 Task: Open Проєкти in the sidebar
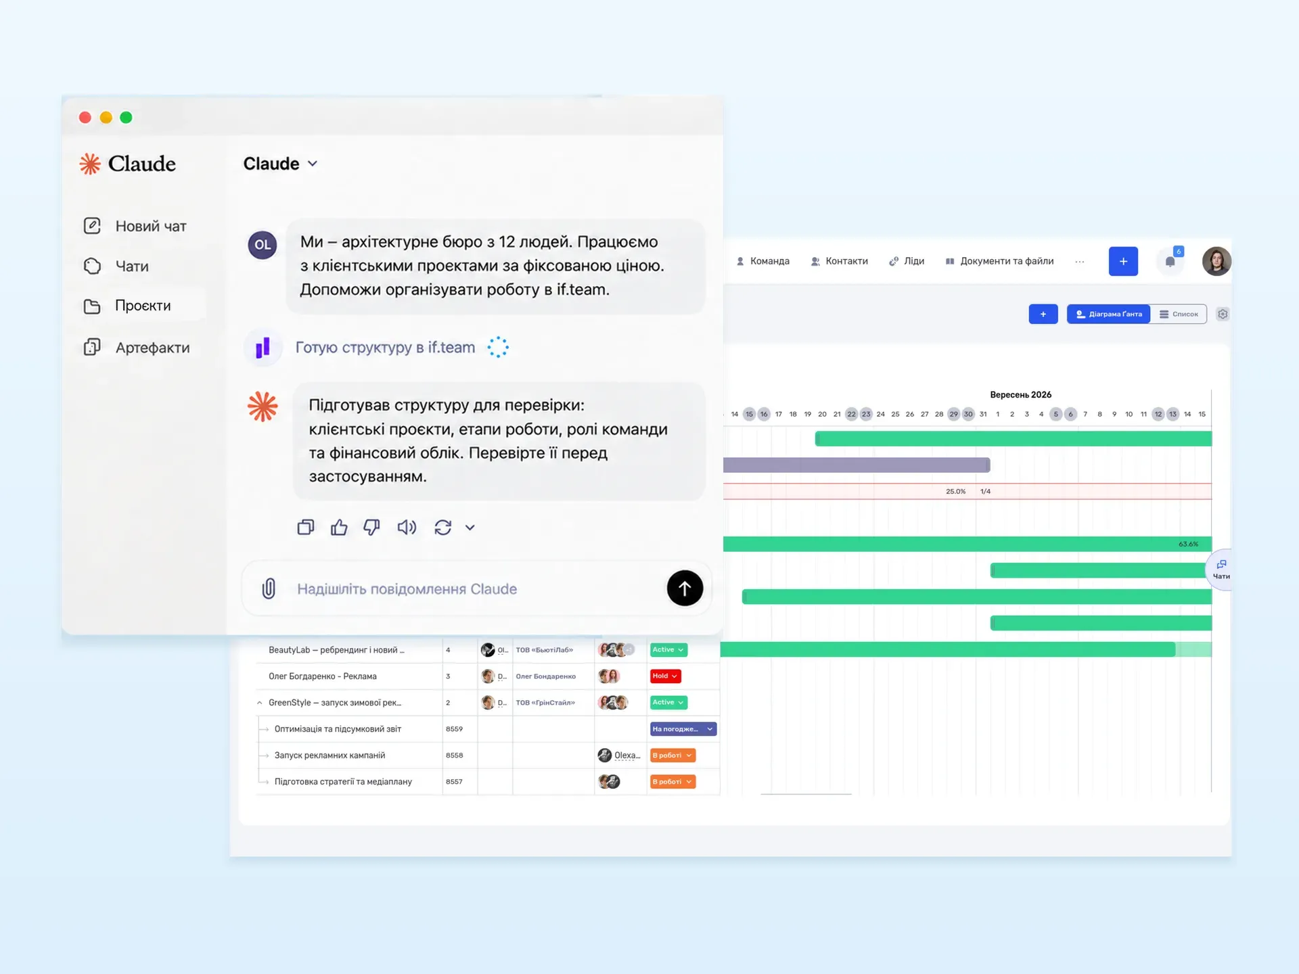129,306
